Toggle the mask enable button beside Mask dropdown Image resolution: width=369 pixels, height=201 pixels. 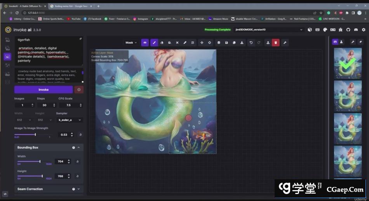coord(145,43)
